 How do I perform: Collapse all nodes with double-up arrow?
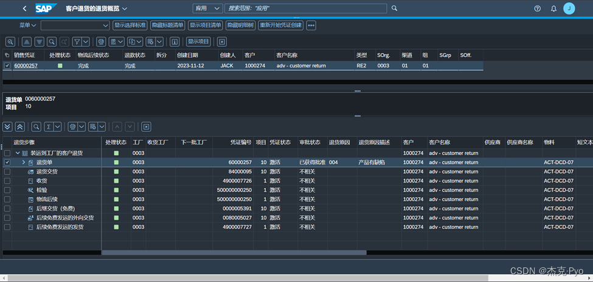pos(20,127)
